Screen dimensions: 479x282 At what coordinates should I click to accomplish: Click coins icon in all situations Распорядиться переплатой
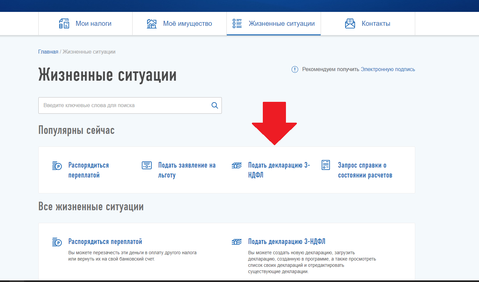click(x=57, y=242)
